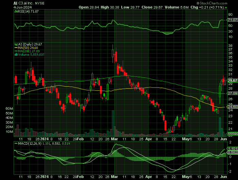
Task: Click the 'Feb' label under the price panel
Action: point(80,139)
